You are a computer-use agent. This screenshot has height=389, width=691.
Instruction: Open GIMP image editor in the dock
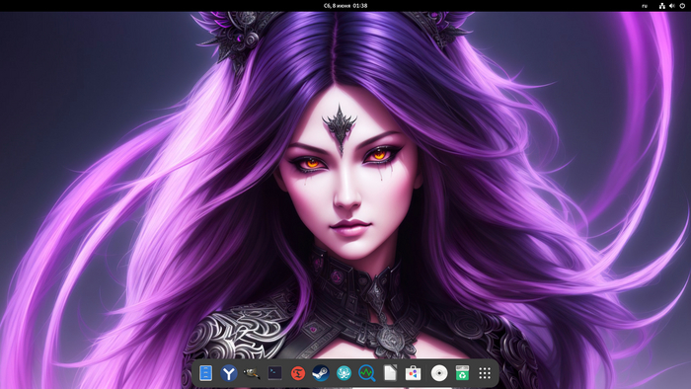click(x=252, y=373)
